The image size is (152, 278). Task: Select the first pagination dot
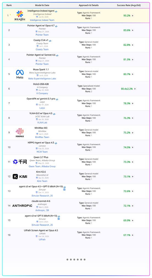coord(67,260)
